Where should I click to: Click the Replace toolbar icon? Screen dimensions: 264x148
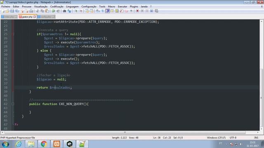(69, 11)
